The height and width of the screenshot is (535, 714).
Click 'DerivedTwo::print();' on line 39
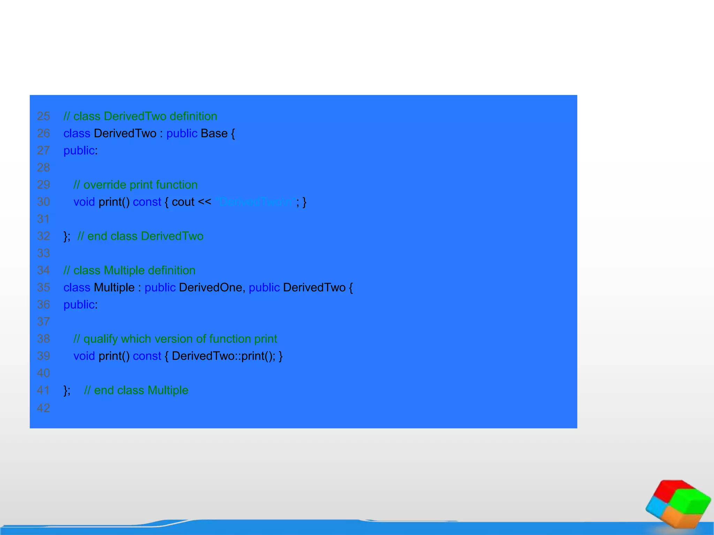223,356
